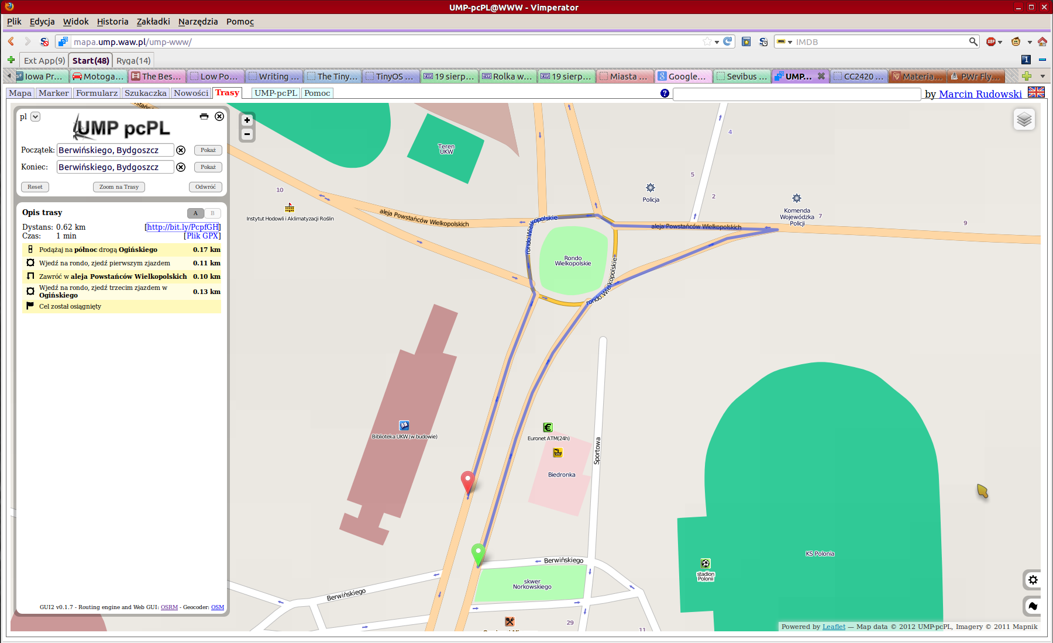Zoom out on the map

(x=247, y=134)
